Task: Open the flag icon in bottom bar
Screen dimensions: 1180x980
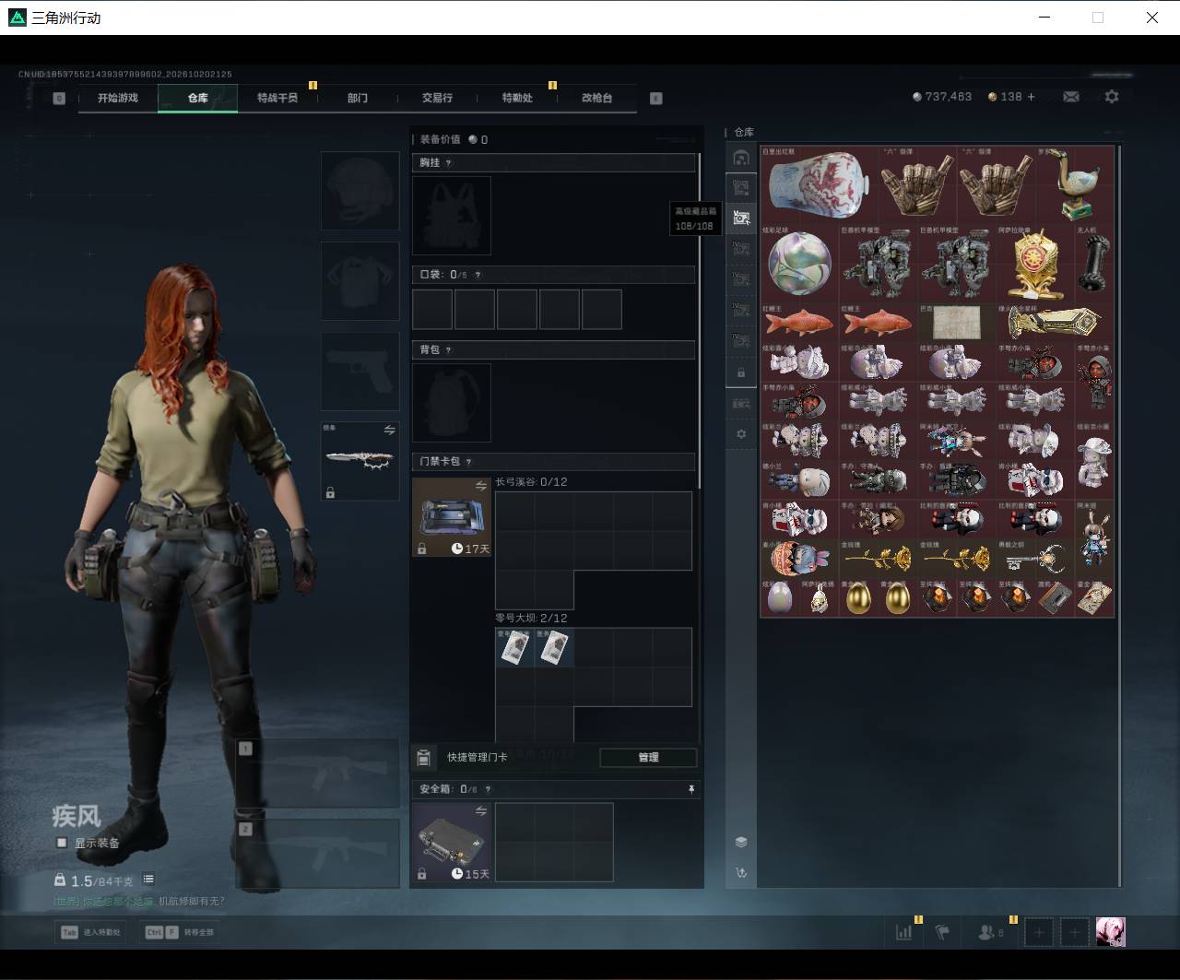Action: pyautogui.click(x=942, y=932)
